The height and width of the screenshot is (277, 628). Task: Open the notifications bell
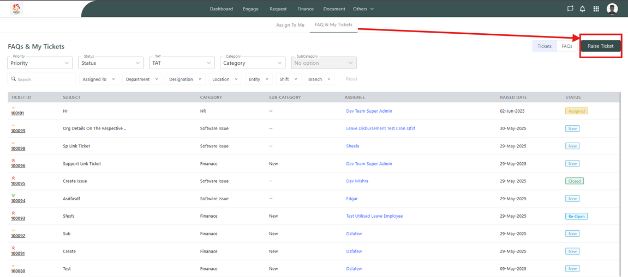(583, 9)
